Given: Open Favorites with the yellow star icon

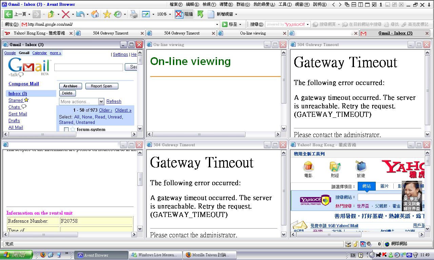Looking at the screenshot, I should pyautogui.click(x=107, y=14).
